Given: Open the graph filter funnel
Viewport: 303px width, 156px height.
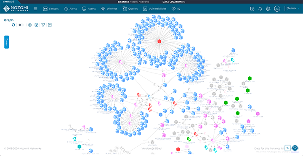Looking at the screenshot, I should point(43,25).
